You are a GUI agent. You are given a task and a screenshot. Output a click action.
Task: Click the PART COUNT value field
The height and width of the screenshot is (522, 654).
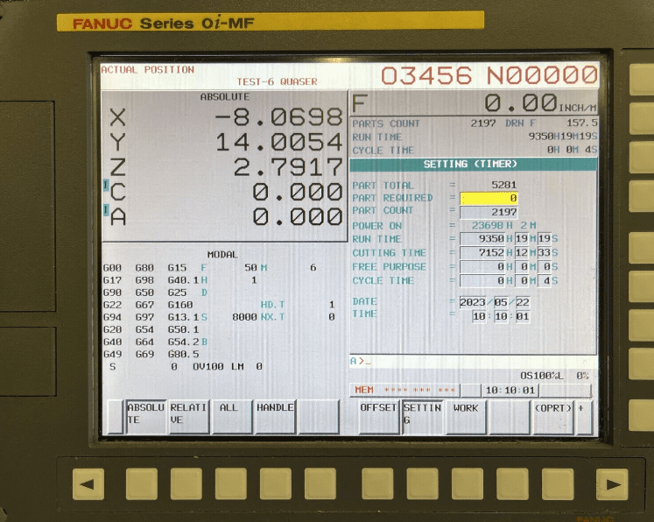coord(489,212)
